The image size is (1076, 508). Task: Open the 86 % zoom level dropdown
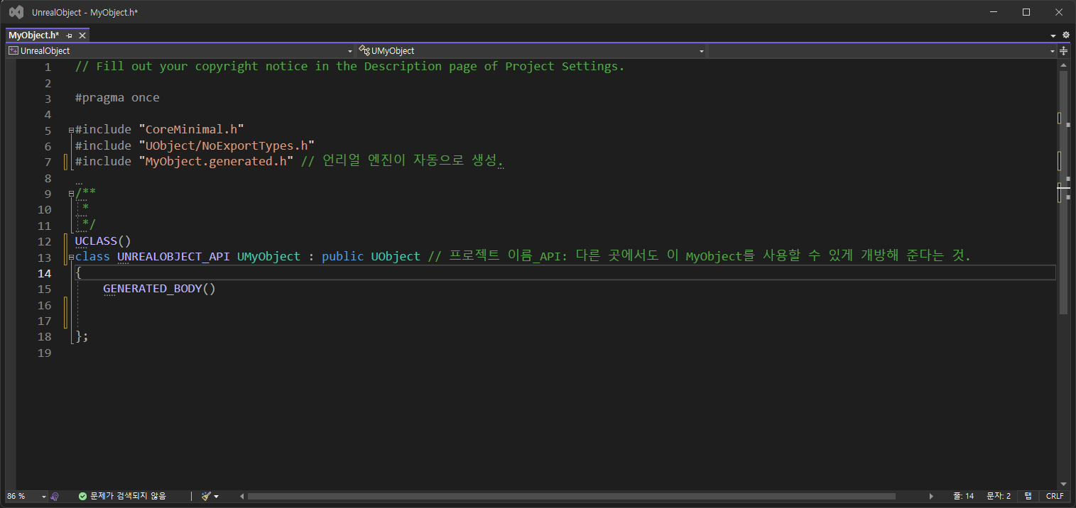(x=26, y=496)
